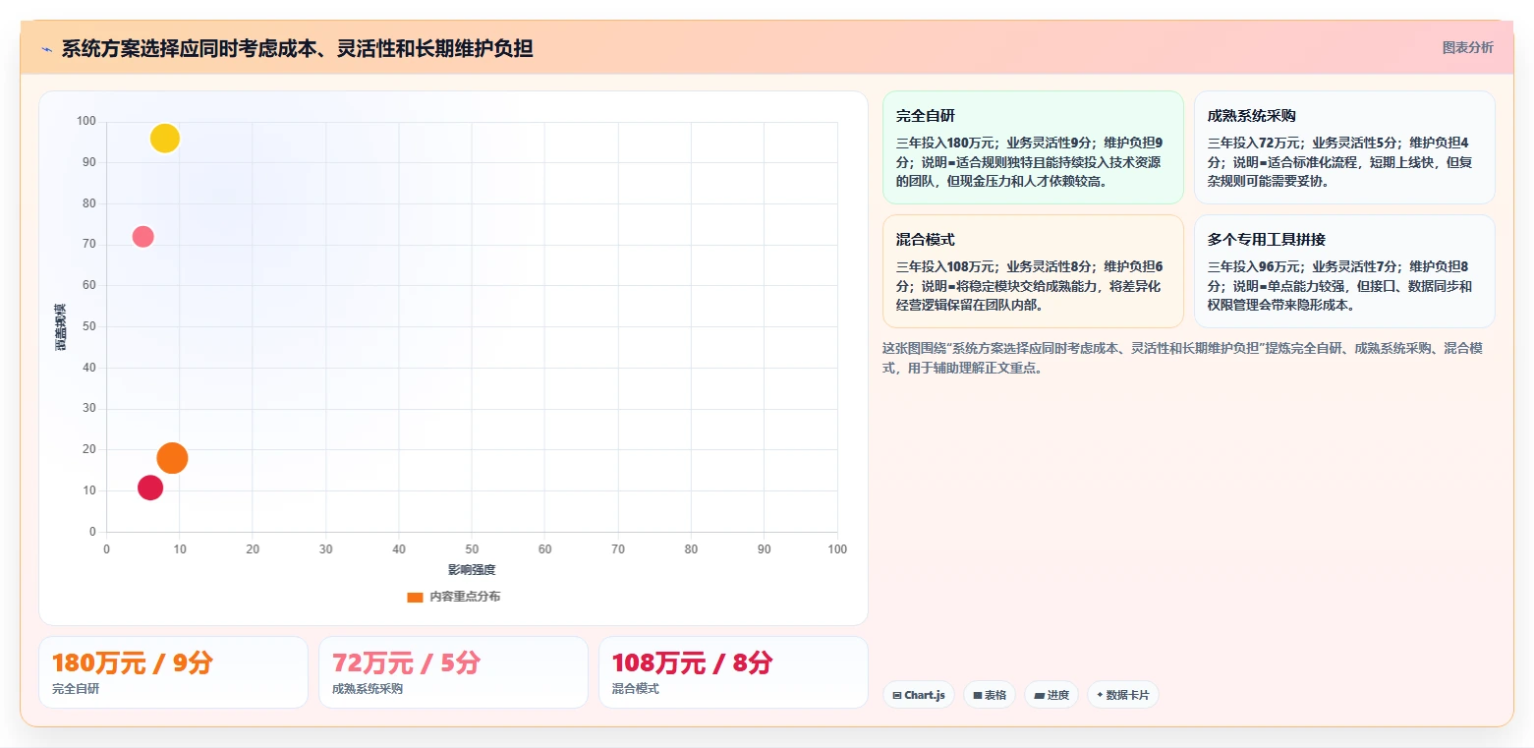Viewport: 1534px width, 748px height.
Task: Click the summary paragraph starting 这张图围绕
Action: click(x=1182, y=359)
